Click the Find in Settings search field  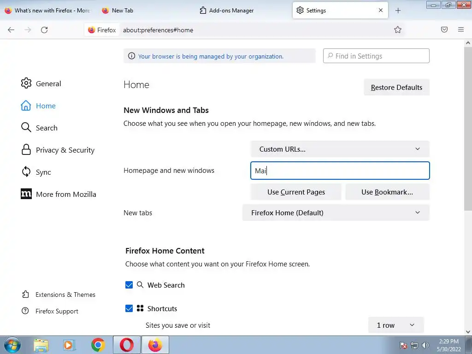376,56
